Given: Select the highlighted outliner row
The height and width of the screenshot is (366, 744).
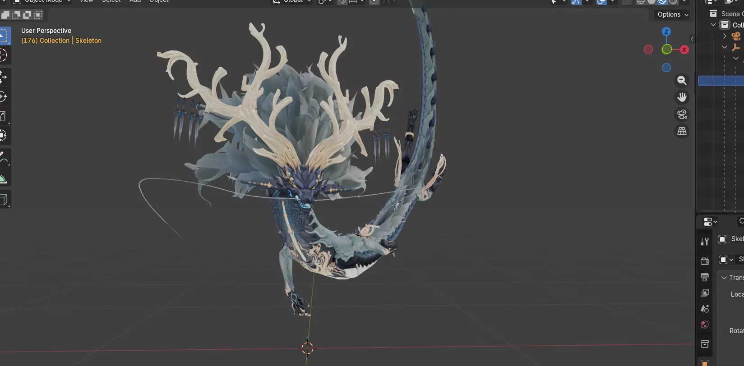Looking at the screenshot, I should [x=721, y=81].
